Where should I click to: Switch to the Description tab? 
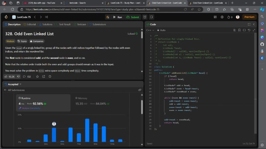click(13, 24)
